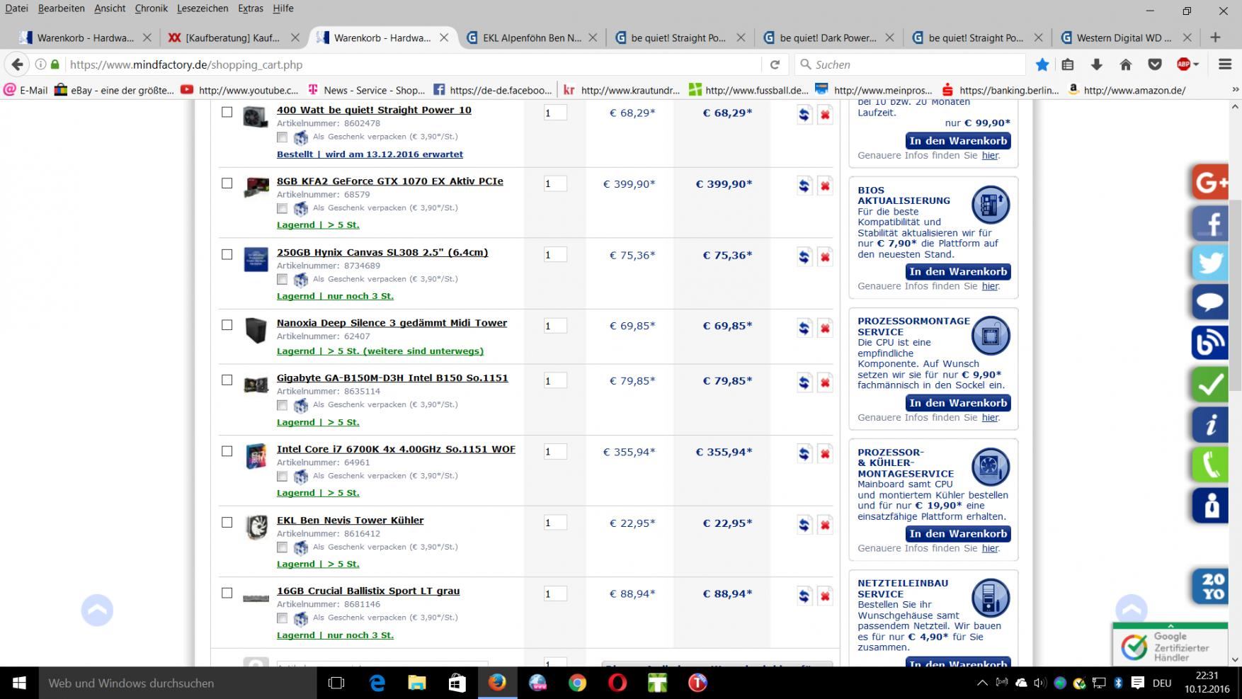Screen dimensions: 1242x699
Task: Open Google Chrome from the taskbar
Action: pyautogui.click(x=577, y=683)
